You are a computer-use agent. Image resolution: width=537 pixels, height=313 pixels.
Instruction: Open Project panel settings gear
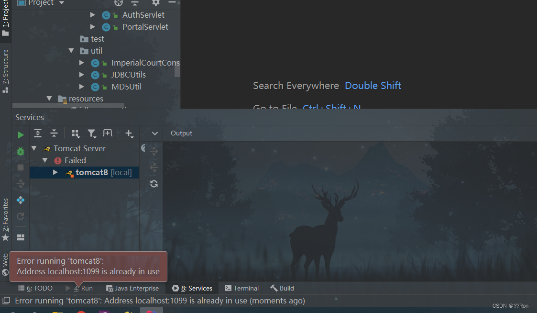point(156,3)
